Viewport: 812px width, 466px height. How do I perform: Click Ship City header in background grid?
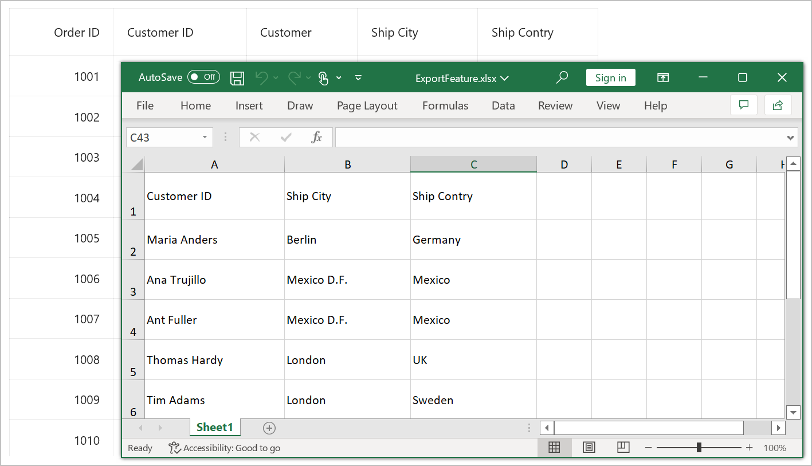point(395,33)
